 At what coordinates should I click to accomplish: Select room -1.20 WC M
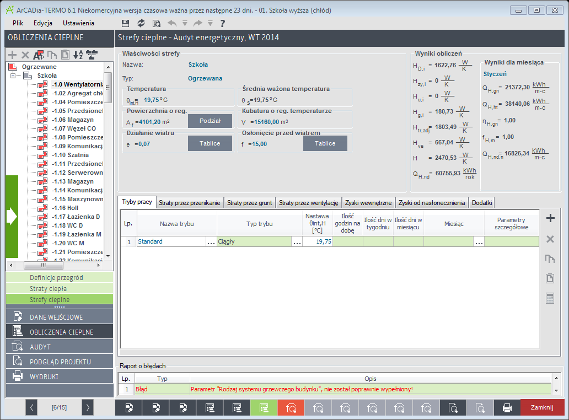click(x=68, y=243)
